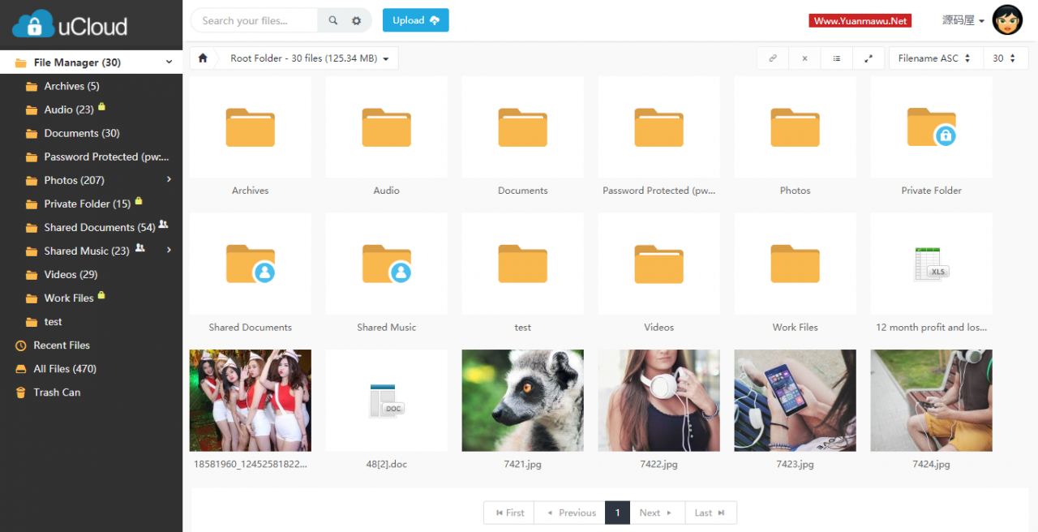Open the Videos folder icon in grid
The image size is (1038, 532).
pos(658,264)
